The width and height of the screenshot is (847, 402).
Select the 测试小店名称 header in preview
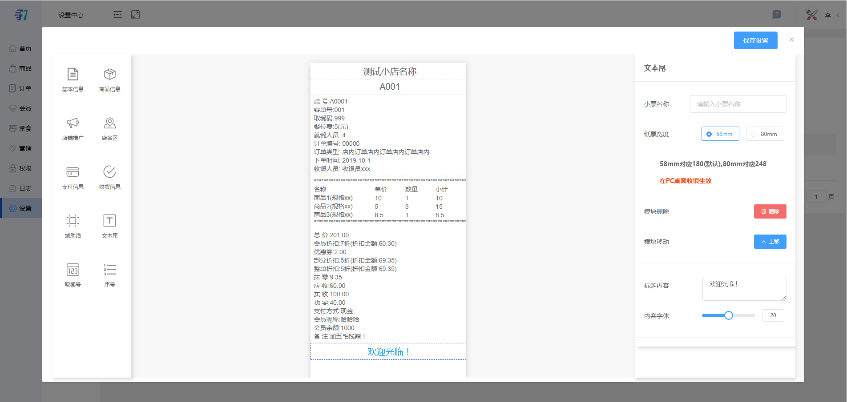coord(390,72)
